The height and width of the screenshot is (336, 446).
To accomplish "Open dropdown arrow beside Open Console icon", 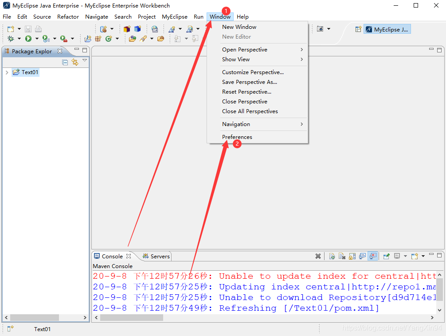I will click(423, 256).
